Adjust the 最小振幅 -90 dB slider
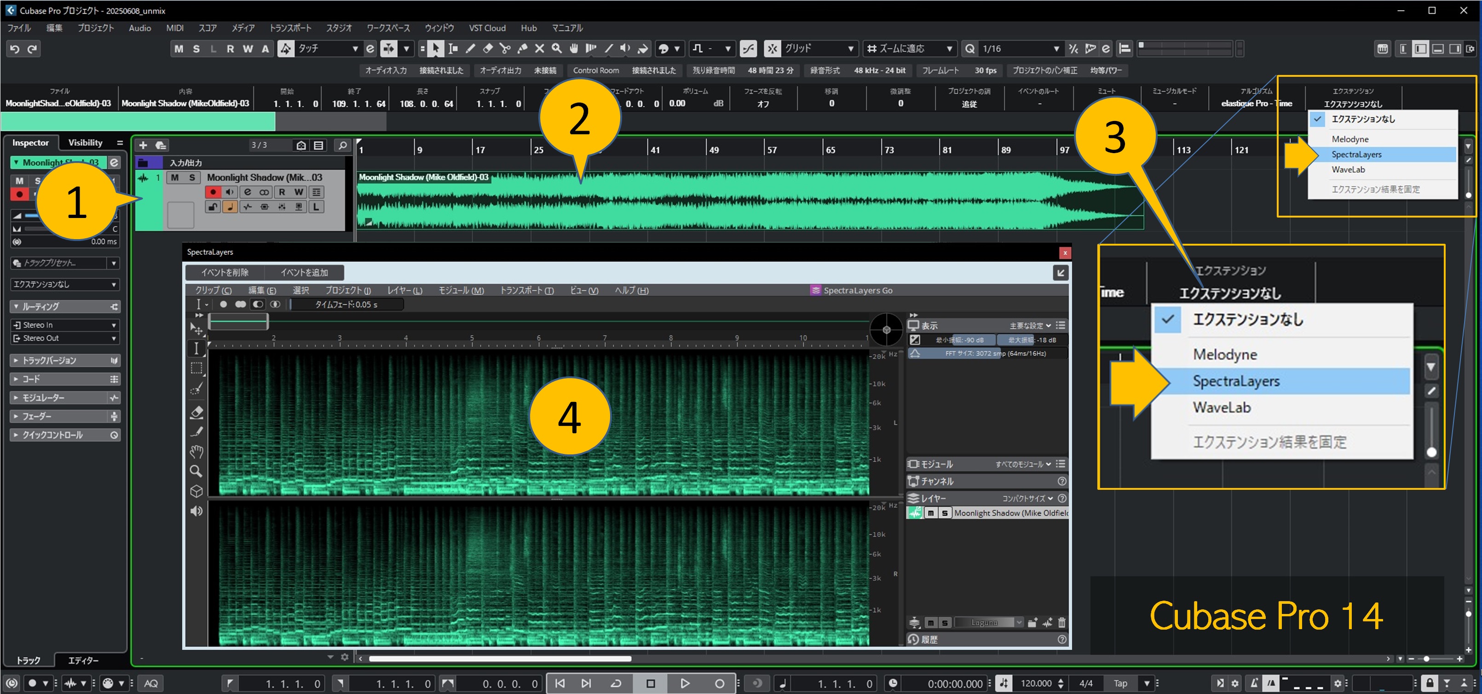Viewport: 1482px width, 694px height. pos(959,340)
